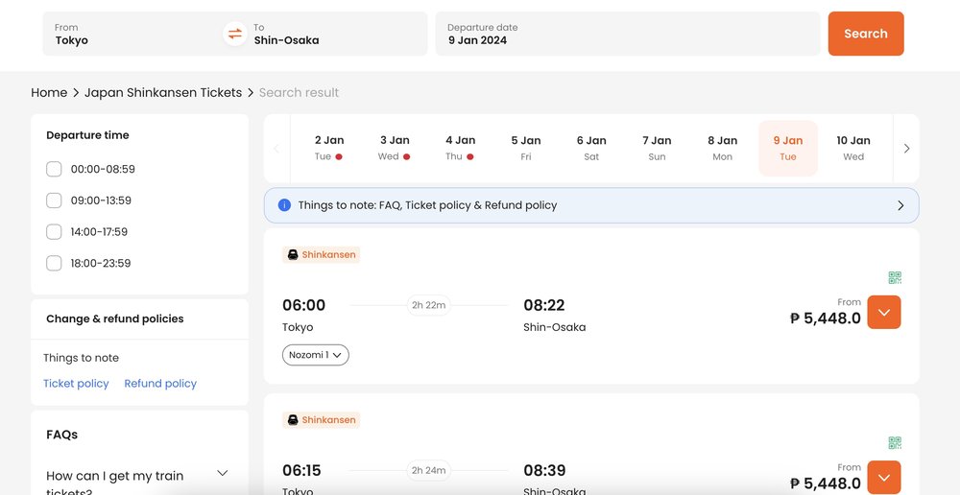This screenshot has height=495, width=960.
Task: Open the things to note banner chevron
Action: (900, 205)
